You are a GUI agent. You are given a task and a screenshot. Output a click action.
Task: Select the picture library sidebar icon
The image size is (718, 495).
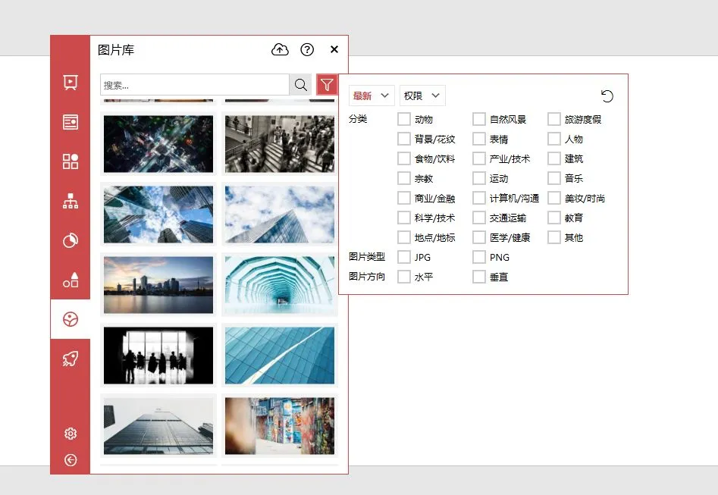point(70,319)
